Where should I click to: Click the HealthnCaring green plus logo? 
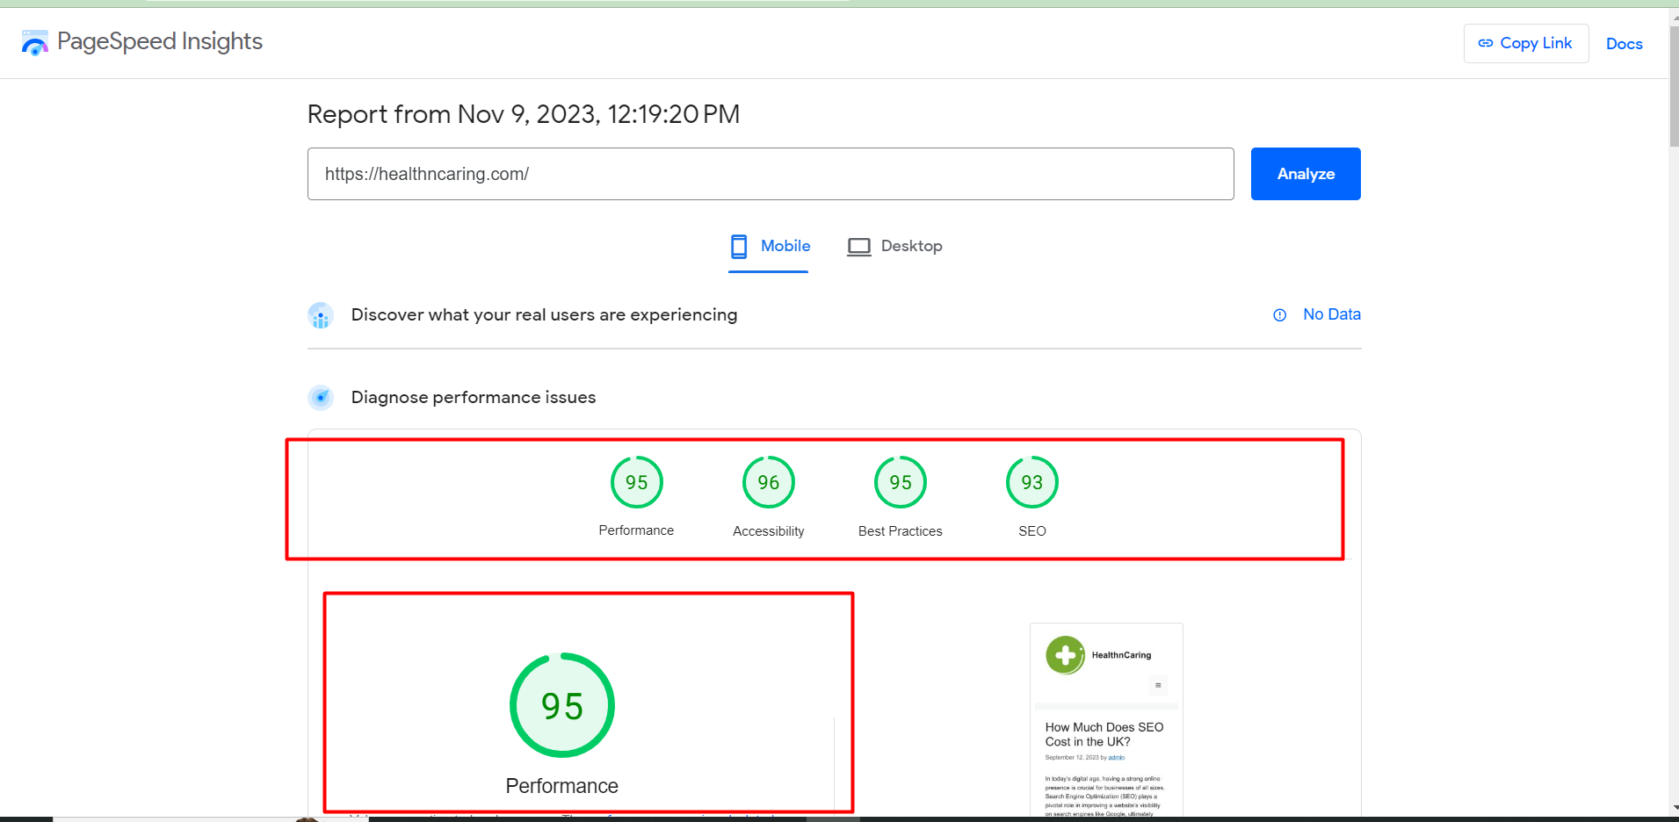click(x=1065, y=655)
